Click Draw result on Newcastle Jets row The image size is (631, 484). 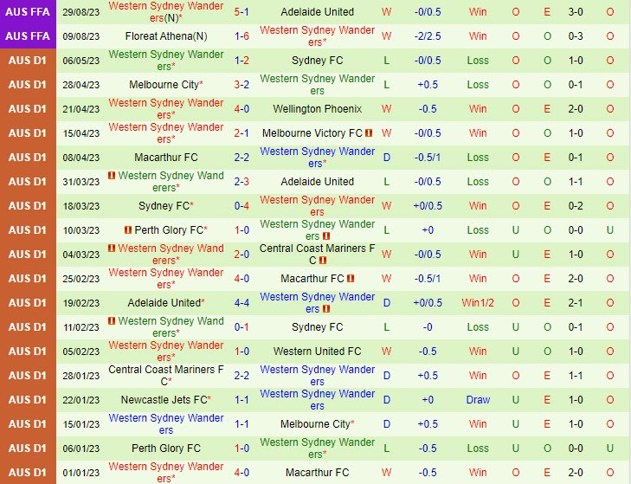(478, 400)
